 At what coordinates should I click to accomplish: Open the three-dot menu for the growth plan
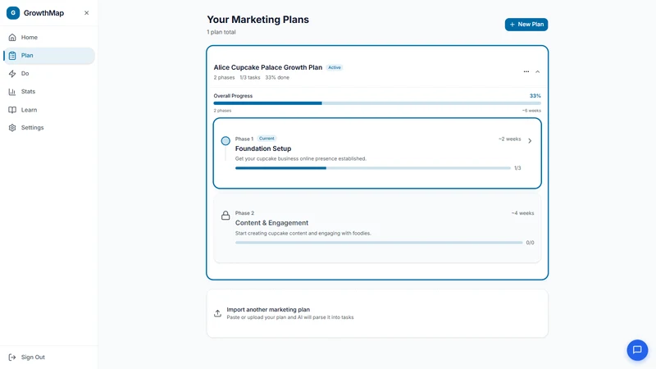(526, 71)
